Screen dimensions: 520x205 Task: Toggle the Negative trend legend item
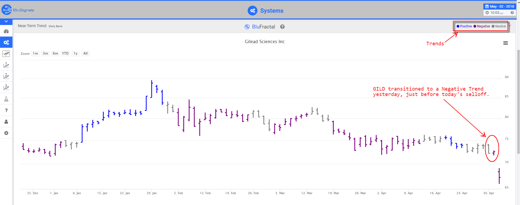482,26
